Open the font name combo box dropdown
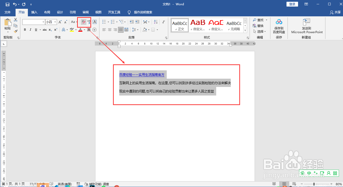 43,22
